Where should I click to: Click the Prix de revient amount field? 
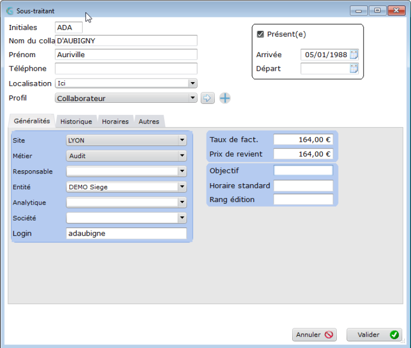coord(303,154)
